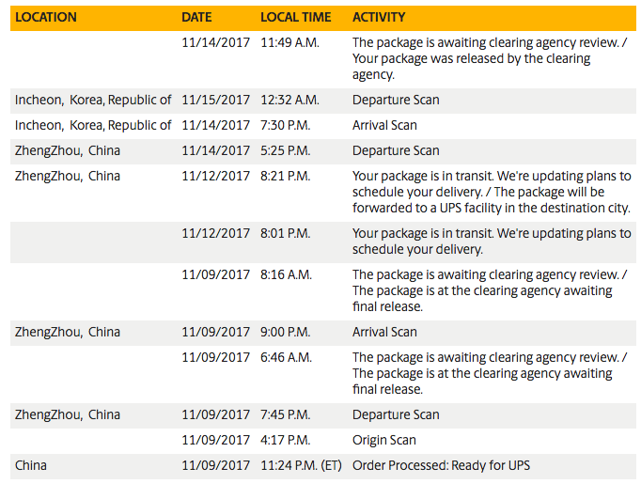Click the 8:01 P.M. in-transit activity text
The width and height of the screenshot is (641, 484).
point(492,242)
